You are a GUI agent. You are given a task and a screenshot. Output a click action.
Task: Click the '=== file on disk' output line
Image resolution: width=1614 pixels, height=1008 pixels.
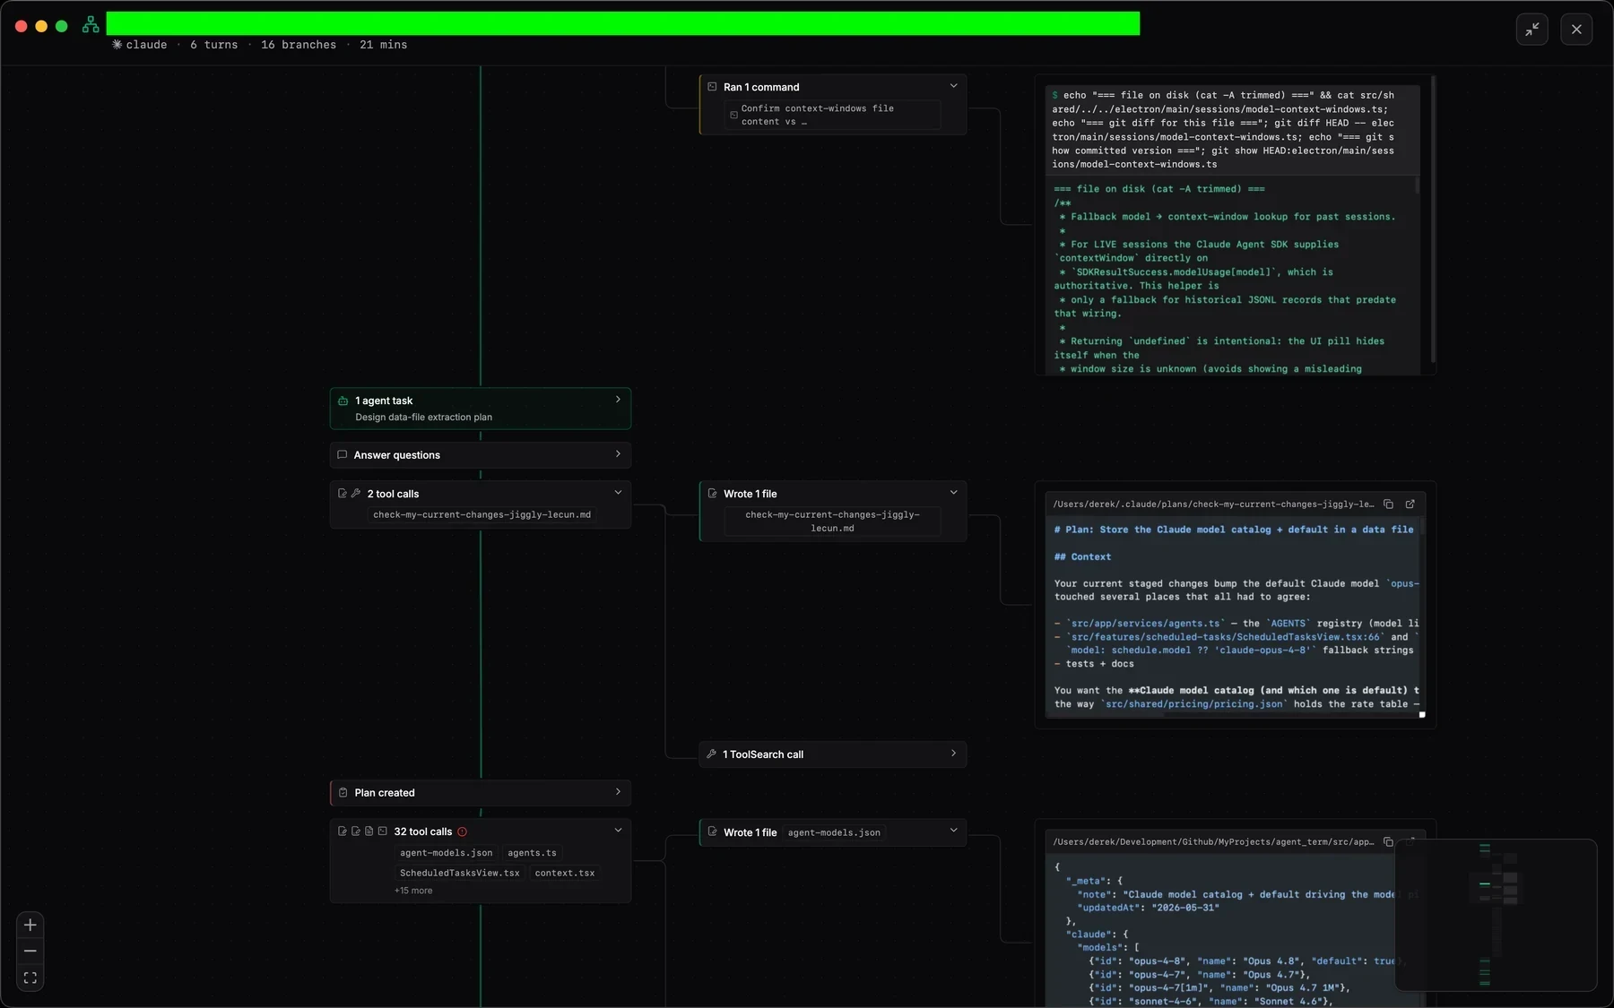click(x=1159, y=188)
